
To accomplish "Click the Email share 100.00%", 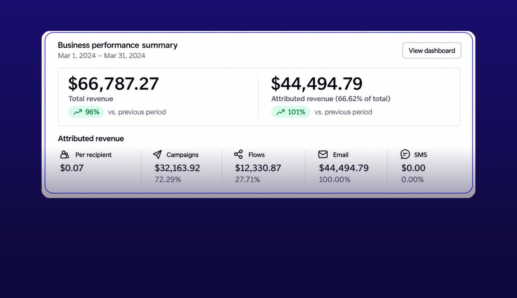I will coord(335,180).
